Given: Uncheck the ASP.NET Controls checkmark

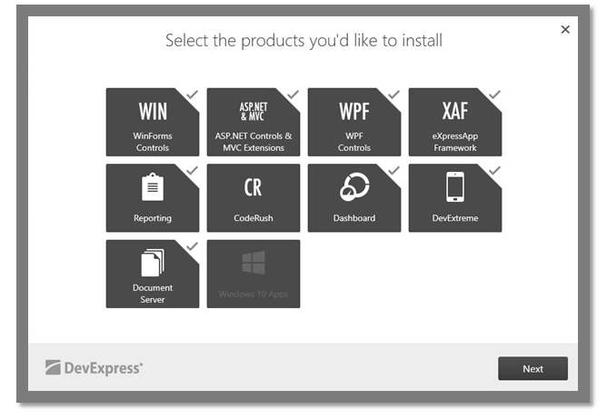Looking at the screenshot, I should [x=293, y=95].
